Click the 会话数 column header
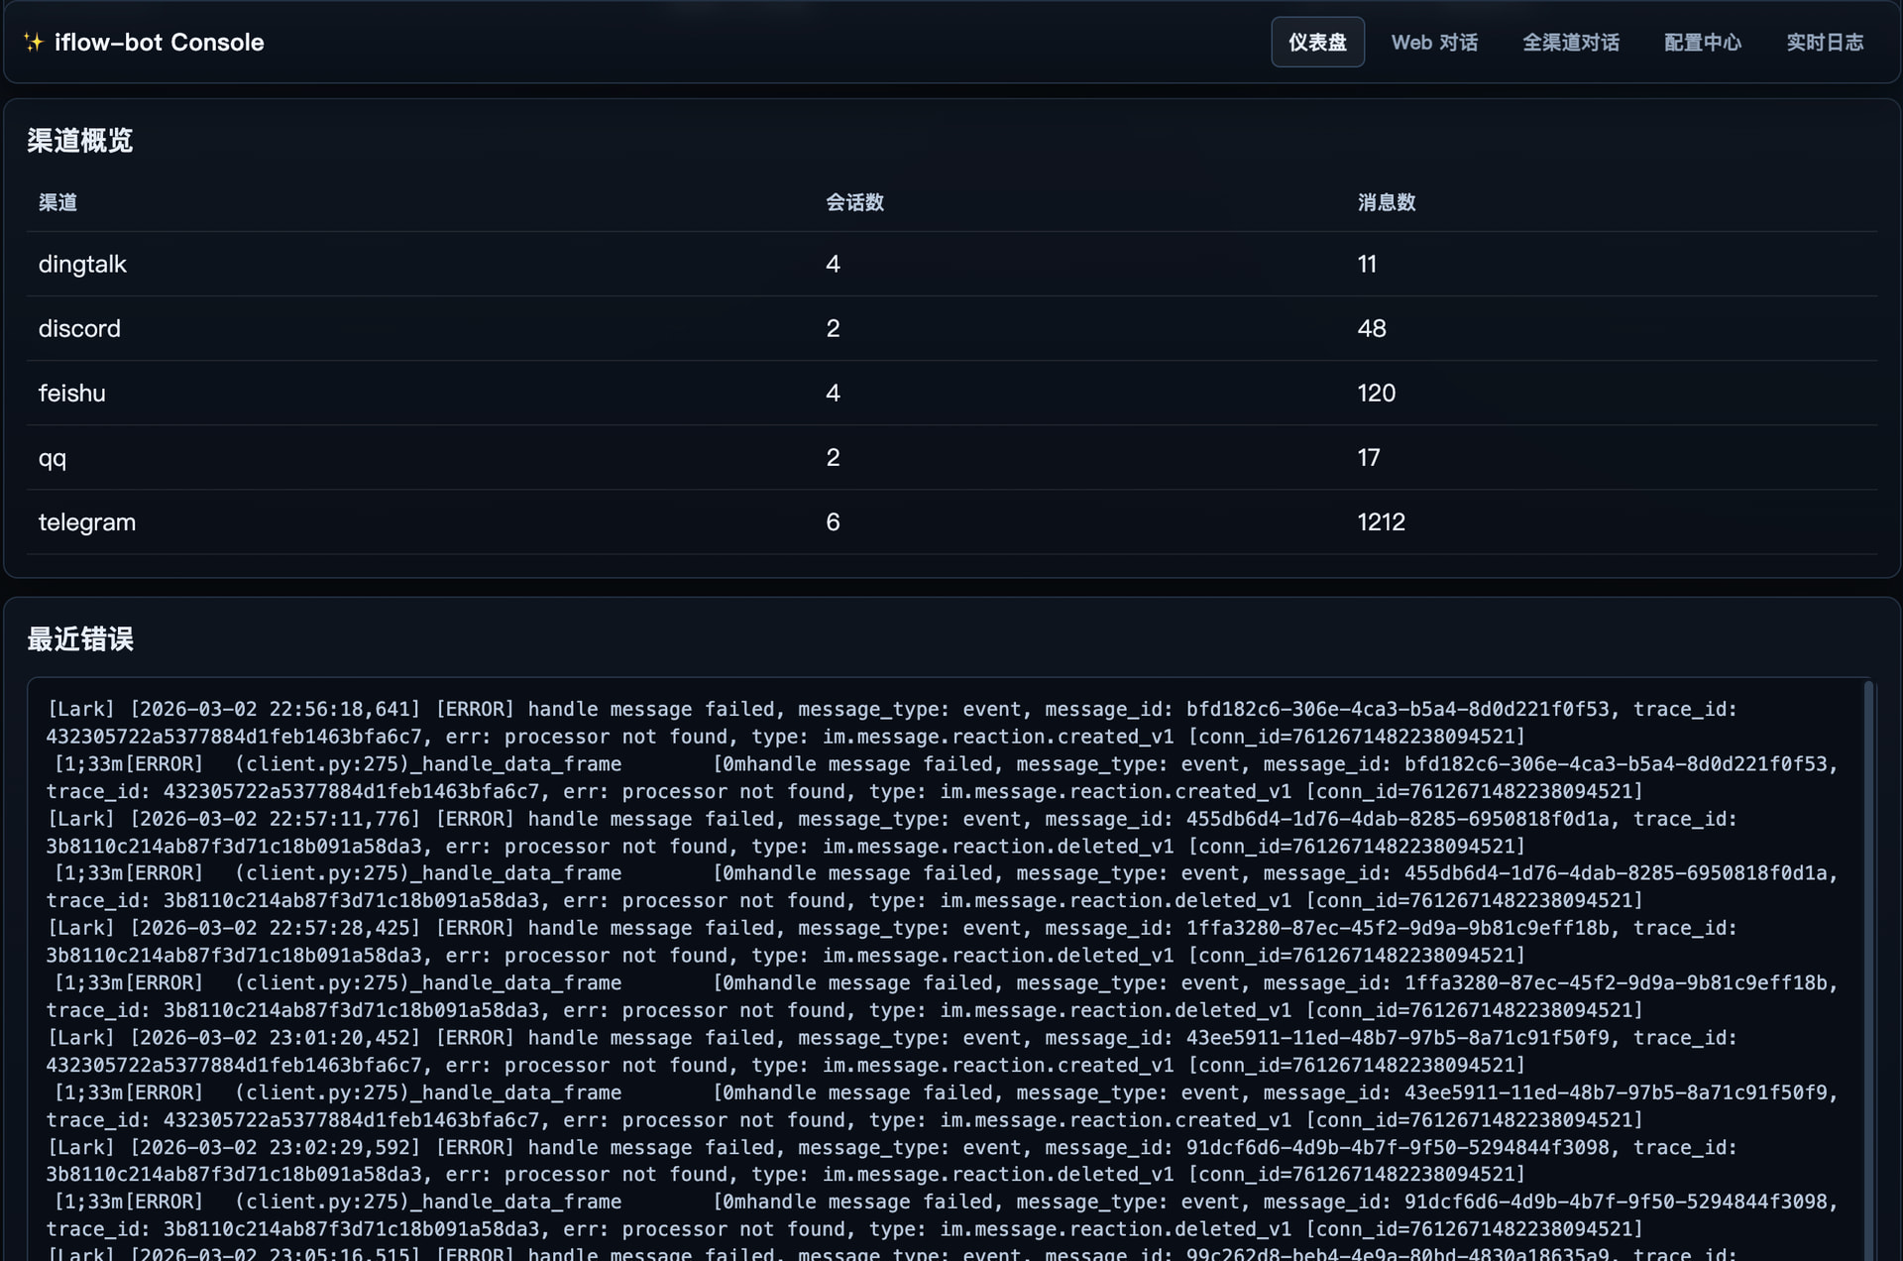 854,202
